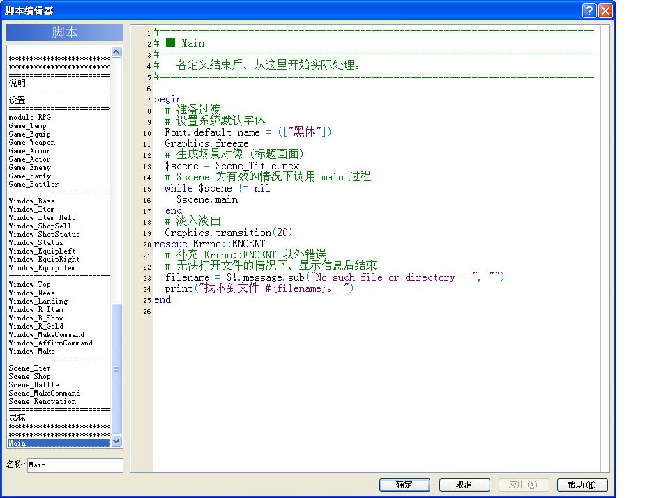The width and height of the screenshot is (645, 498).
Task: Click the script list scroll down arrow
Action: pos(116,442)
